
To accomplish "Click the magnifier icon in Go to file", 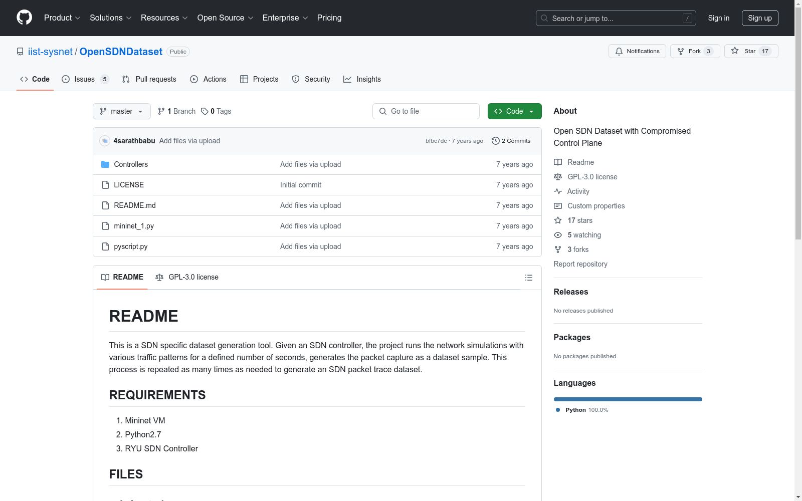I will [x=383, y=111].
